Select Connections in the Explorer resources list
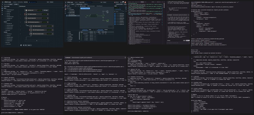Screen dimensions: 254x115 71,35
